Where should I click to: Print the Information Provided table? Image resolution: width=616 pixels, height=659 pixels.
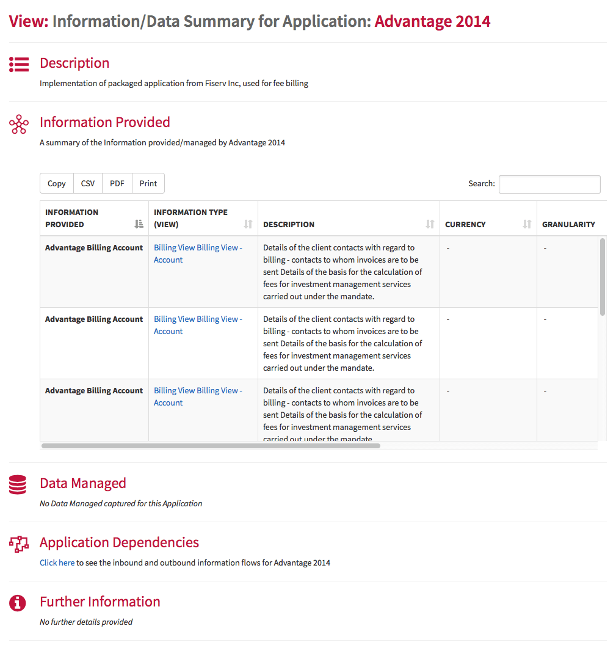tap(148, 183)
